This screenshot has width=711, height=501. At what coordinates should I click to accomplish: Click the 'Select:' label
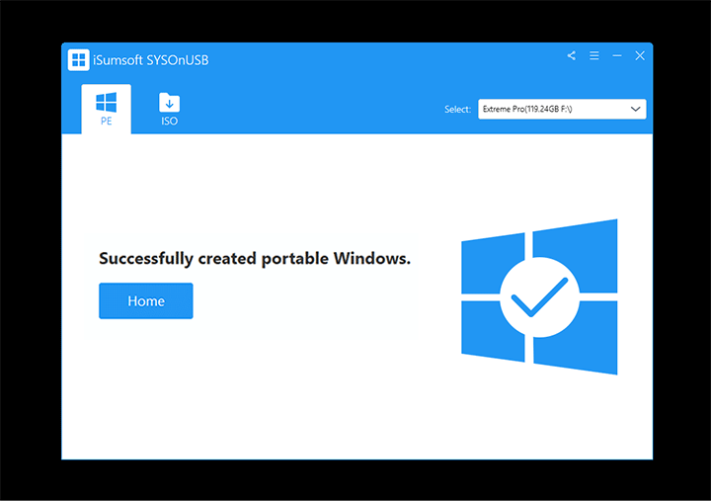tap(457, 110)
